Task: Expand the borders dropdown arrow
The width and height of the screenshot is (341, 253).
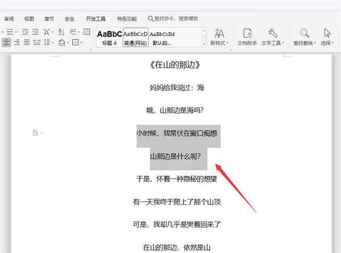Action: tap(81, 43)
